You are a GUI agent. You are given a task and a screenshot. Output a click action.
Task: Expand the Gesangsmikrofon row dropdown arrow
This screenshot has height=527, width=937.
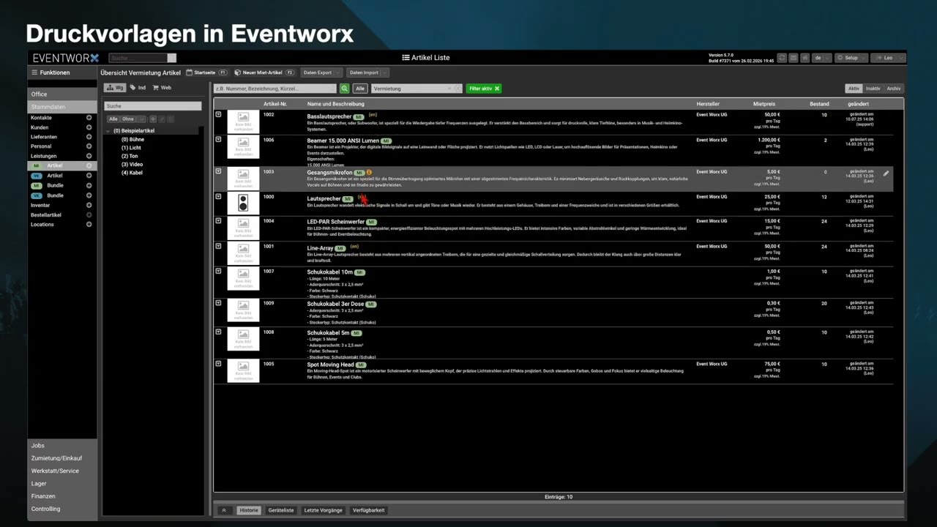pyautogui.click(x=218, y=171)
